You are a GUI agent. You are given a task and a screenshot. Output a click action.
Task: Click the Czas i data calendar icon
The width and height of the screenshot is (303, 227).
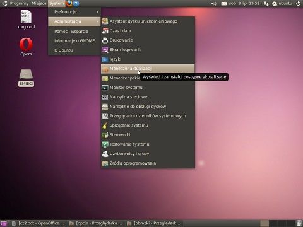(x=105, y=31)
